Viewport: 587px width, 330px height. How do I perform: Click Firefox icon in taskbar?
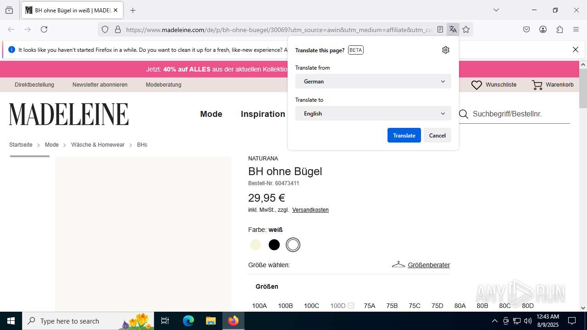coord(233,321)
